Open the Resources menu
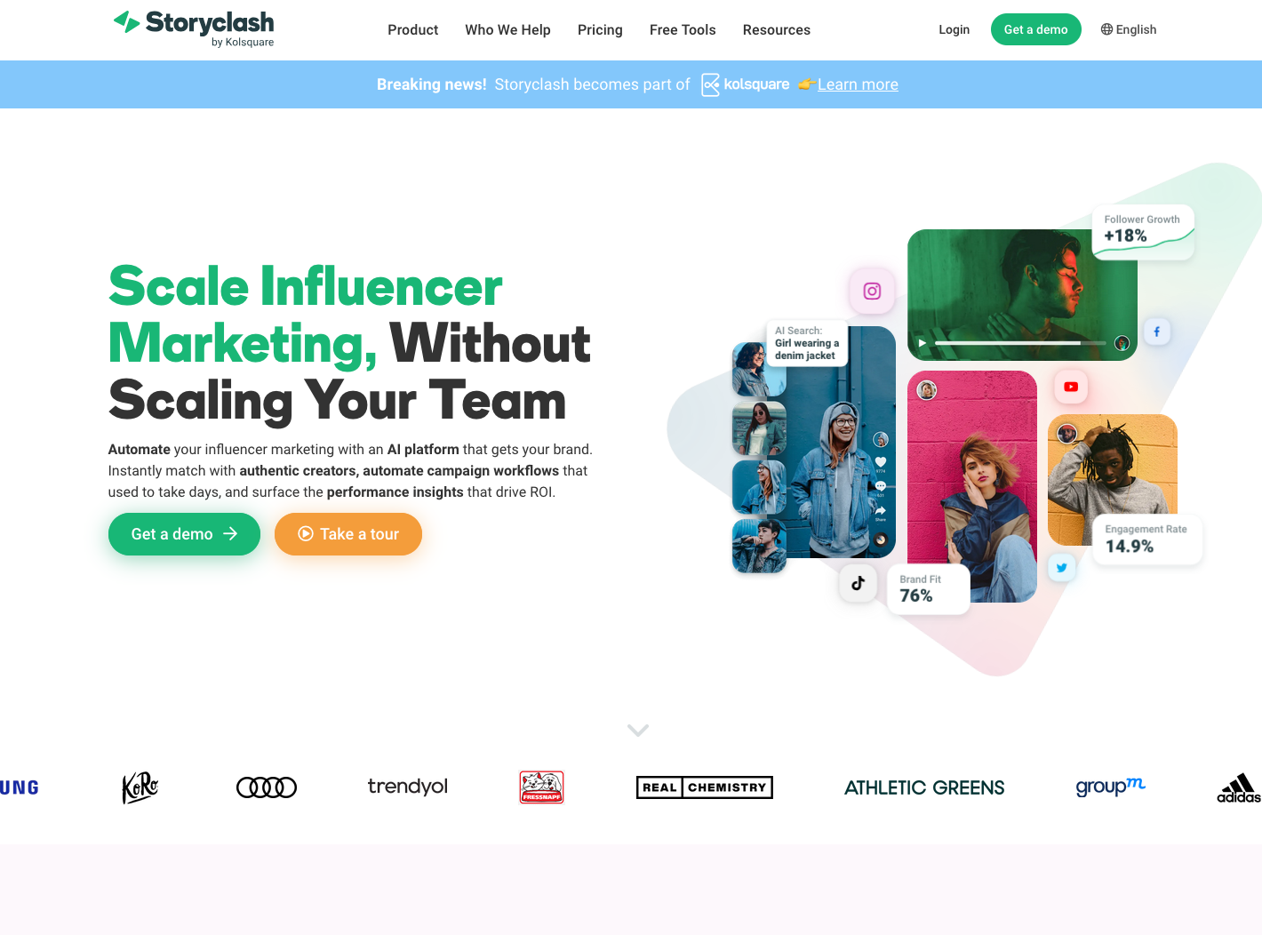 coord(776,30)
